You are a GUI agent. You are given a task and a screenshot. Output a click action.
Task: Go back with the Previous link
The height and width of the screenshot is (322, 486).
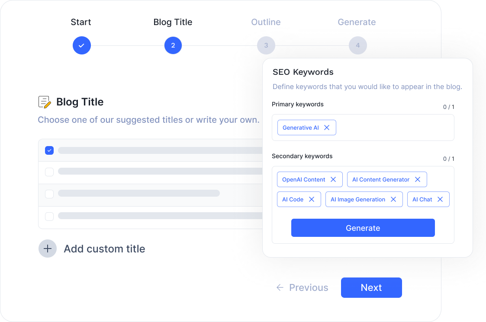point(303,287)
